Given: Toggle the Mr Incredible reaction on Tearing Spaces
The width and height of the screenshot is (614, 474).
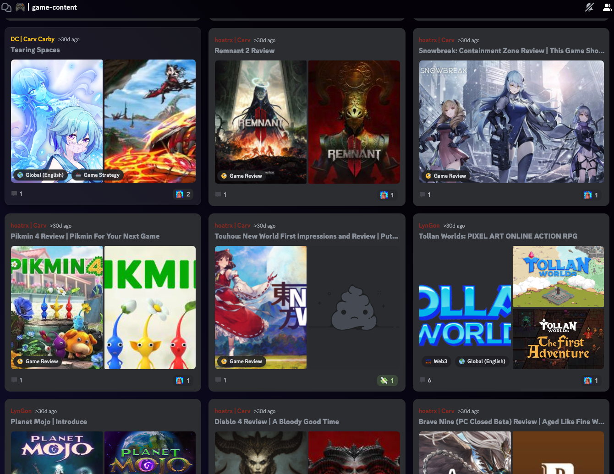Looking at the screenshot, I should click(183, 194).
